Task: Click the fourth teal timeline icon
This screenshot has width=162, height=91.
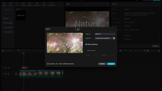Action: coord(140,51)
